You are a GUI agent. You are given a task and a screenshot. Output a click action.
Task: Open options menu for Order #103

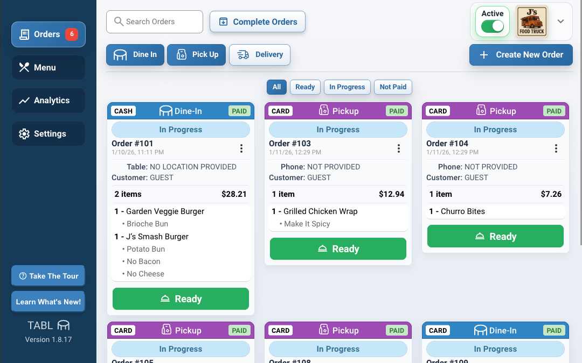pyautogui.click(x=398, y=148)
